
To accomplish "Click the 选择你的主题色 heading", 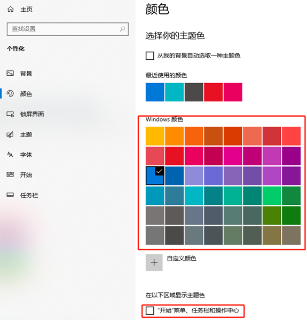I will click(175, 36).
